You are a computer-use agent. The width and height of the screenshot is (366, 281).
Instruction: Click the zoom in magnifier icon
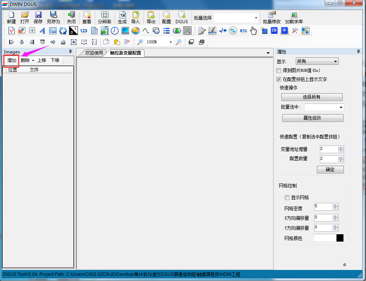(140, 42)
